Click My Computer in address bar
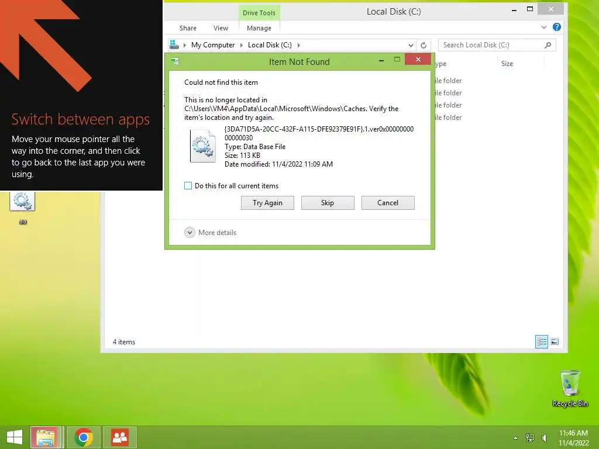 tap(213, 45)
